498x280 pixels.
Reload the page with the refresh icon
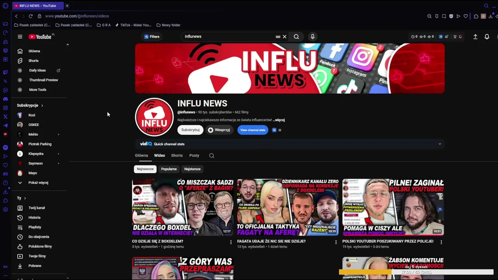click(x=31, y=16)
